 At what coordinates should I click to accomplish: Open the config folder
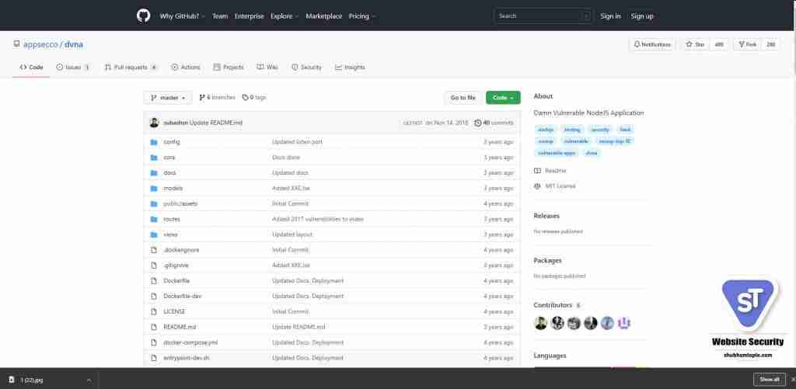(x=172, y=142)
